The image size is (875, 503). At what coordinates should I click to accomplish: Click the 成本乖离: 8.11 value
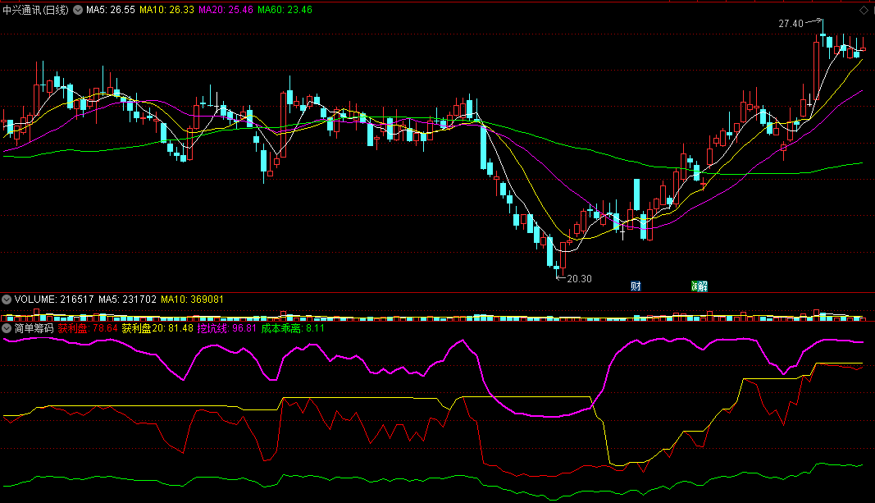(293, 328)
